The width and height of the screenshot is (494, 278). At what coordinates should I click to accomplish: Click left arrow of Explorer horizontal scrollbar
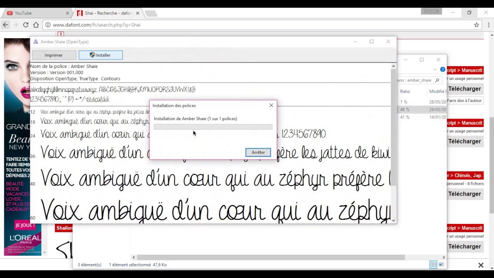click(x=134, y=257)
